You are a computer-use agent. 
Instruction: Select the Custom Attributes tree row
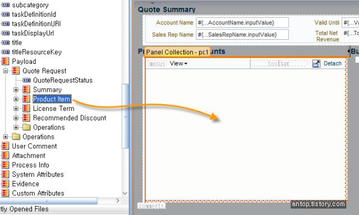click(x=38, y=193)
